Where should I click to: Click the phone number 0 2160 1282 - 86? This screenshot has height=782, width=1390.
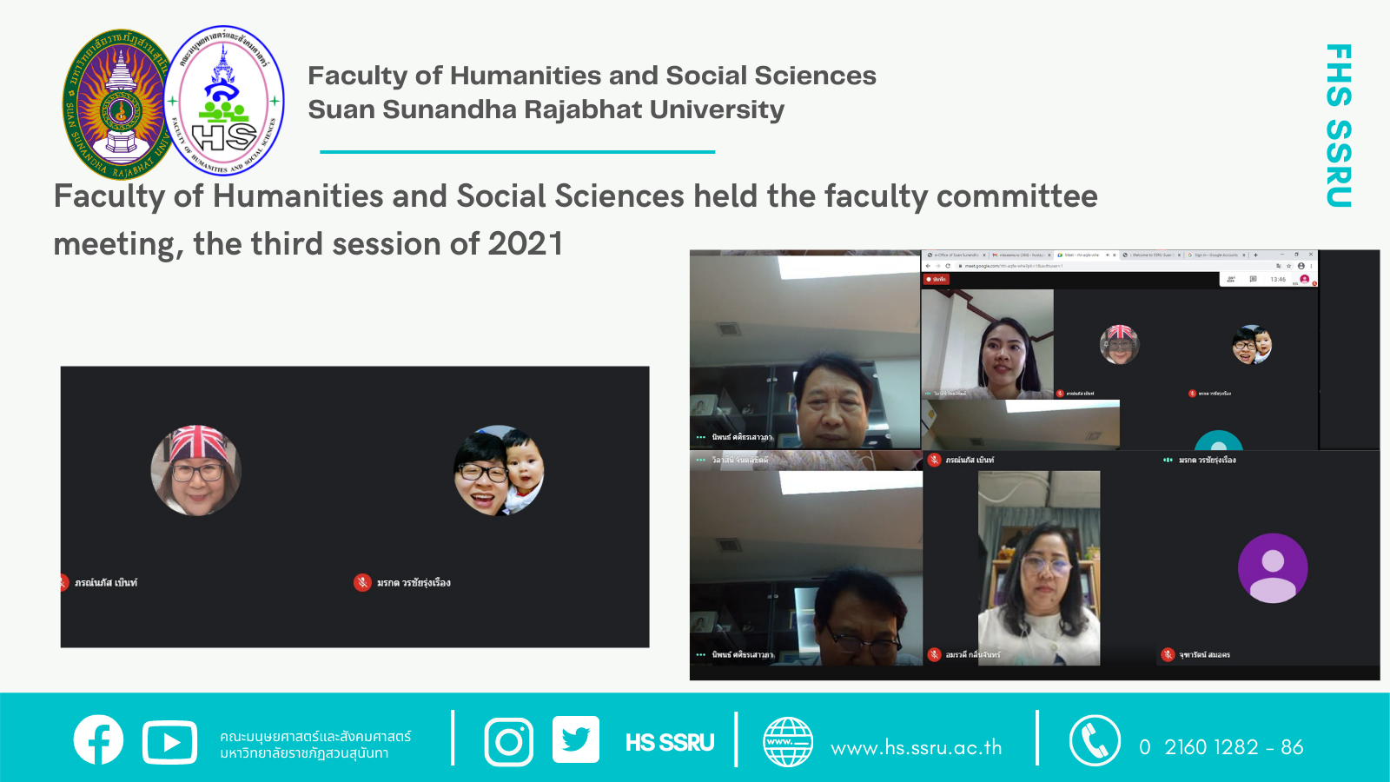tap(1221, 747)
